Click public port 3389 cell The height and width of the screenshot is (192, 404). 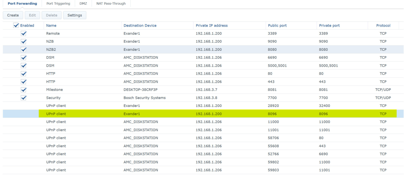point(272,34)
